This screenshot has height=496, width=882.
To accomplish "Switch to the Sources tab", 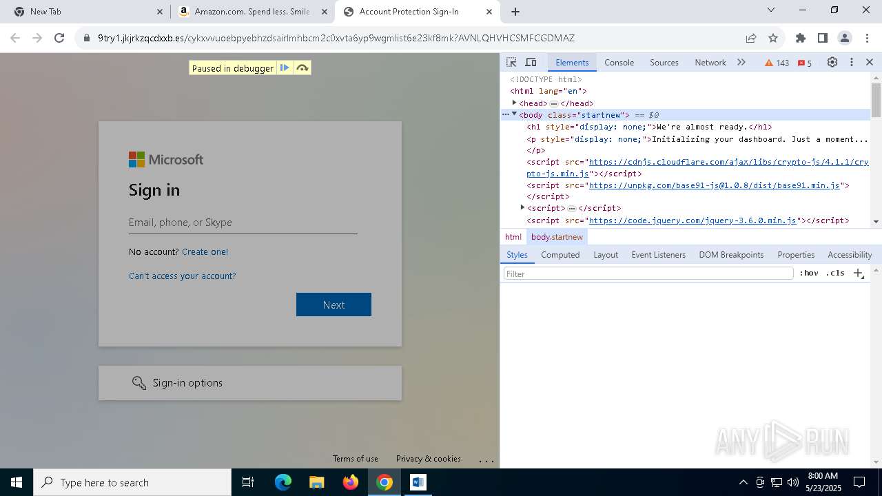I will [664, 62].
